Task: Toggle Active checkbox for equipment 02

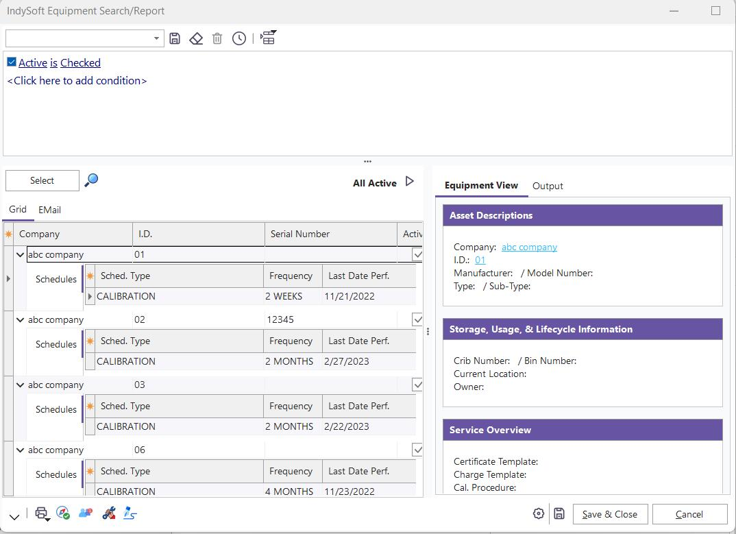Action: [x=417, y=319]
